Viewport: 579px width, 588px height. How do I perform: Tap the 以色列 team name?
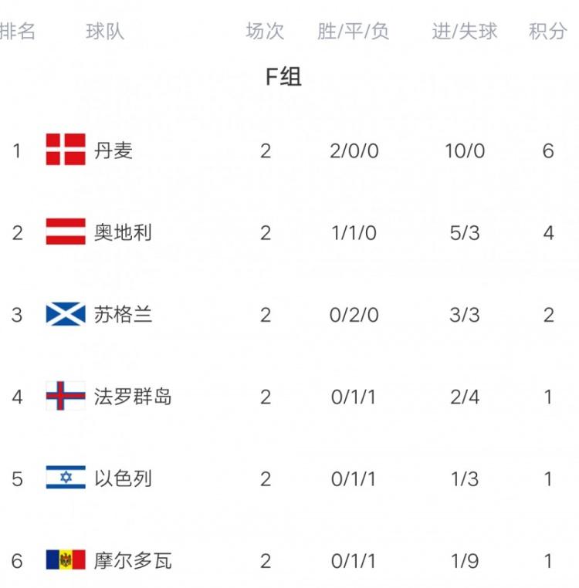click(123, 478)
